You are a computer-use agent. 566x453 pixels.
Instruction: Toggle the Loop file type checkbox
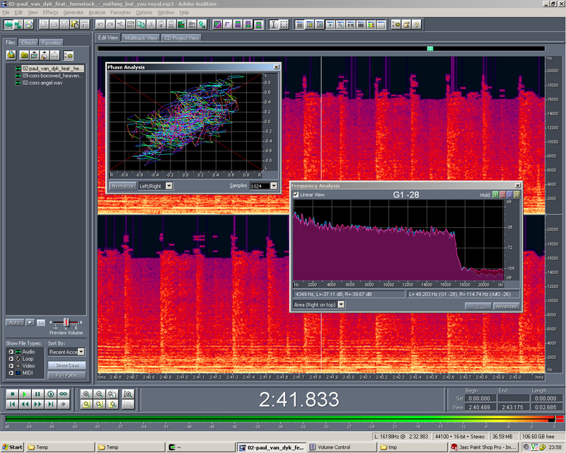click(x=11, y=359)
